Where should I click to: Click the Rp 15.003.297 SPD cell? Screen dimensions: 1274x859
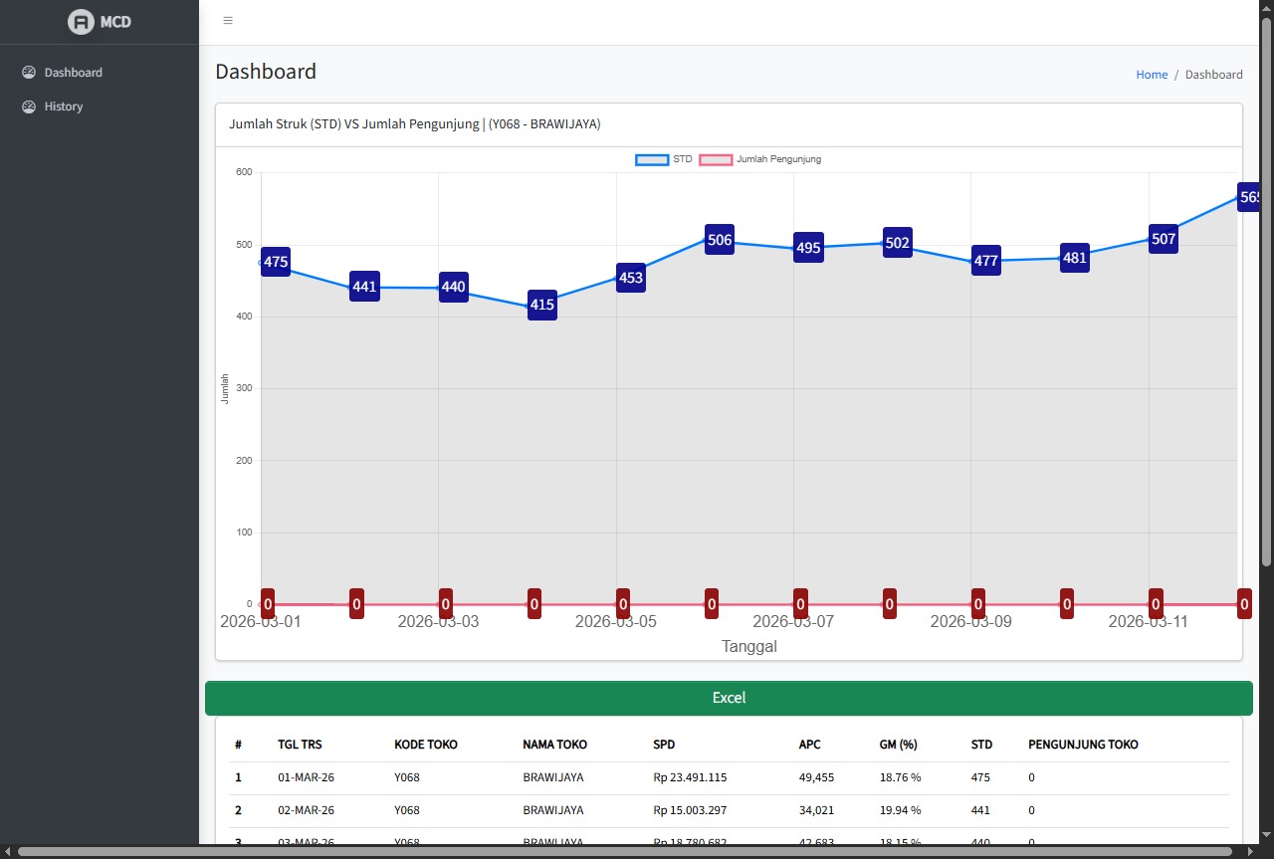click(690, 810)
